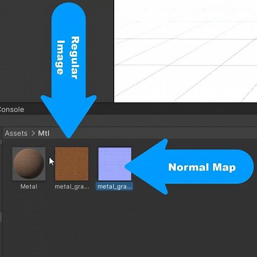Viewport: 257px width, 257px height.
Task: Select the purple normal map texture thumbnail
Action: (x=115, y=164)
